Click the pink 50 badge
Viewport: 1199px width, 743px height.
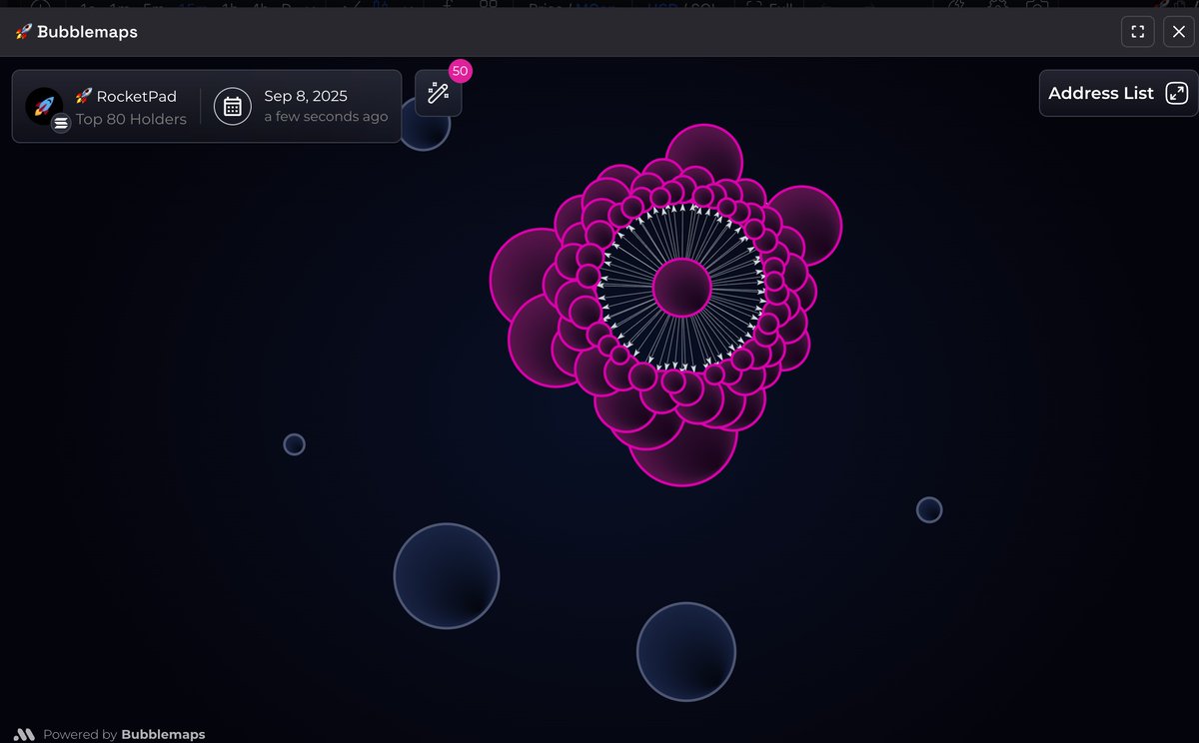460,71
